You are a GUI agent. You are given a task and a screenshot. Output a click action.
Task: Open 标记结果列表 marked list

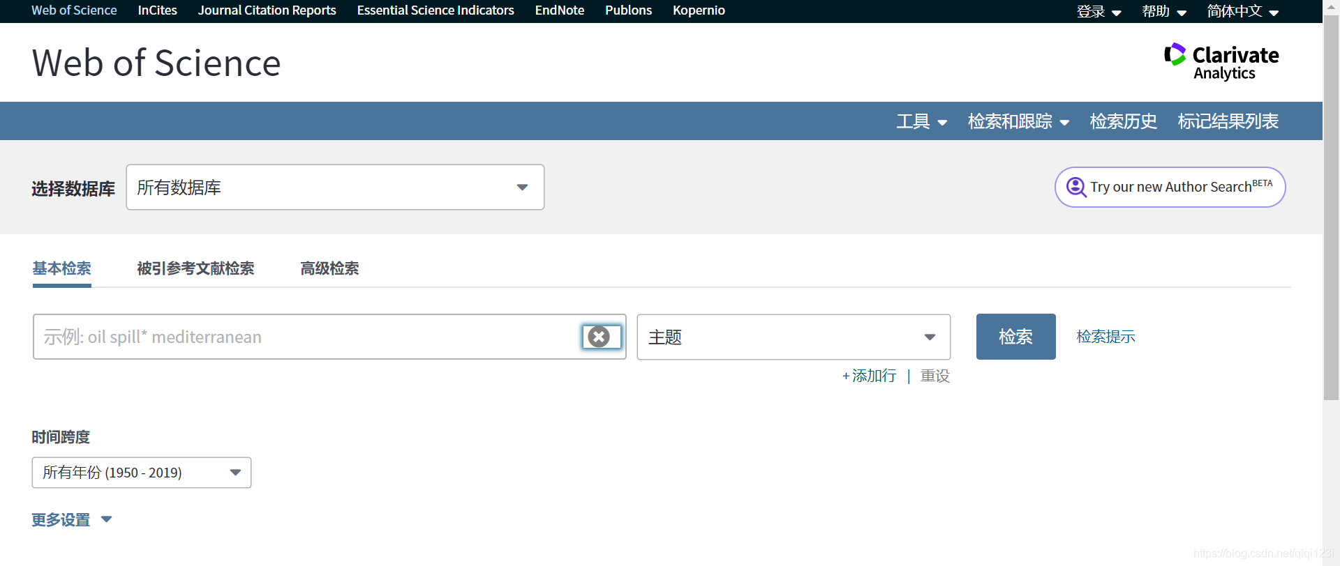click(1228, 121)
